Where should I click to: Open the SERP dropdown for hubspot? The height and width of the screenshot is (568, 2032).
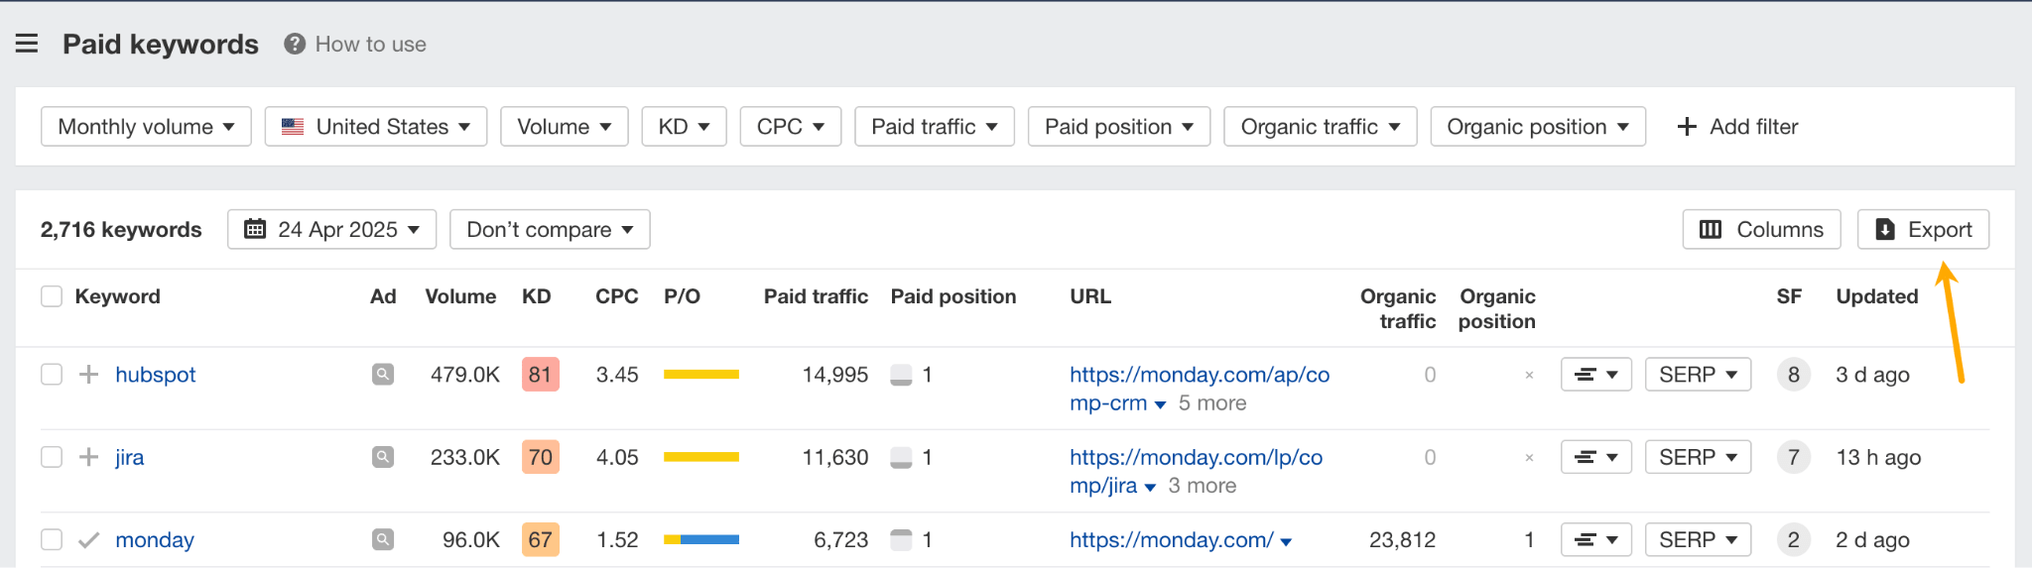click(x=1698, y=375)
